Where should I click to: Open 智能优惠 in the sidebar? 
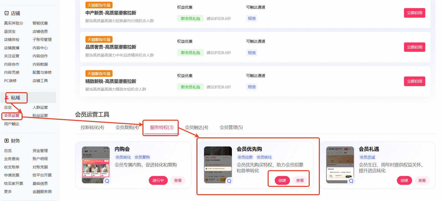coord(40,23)
